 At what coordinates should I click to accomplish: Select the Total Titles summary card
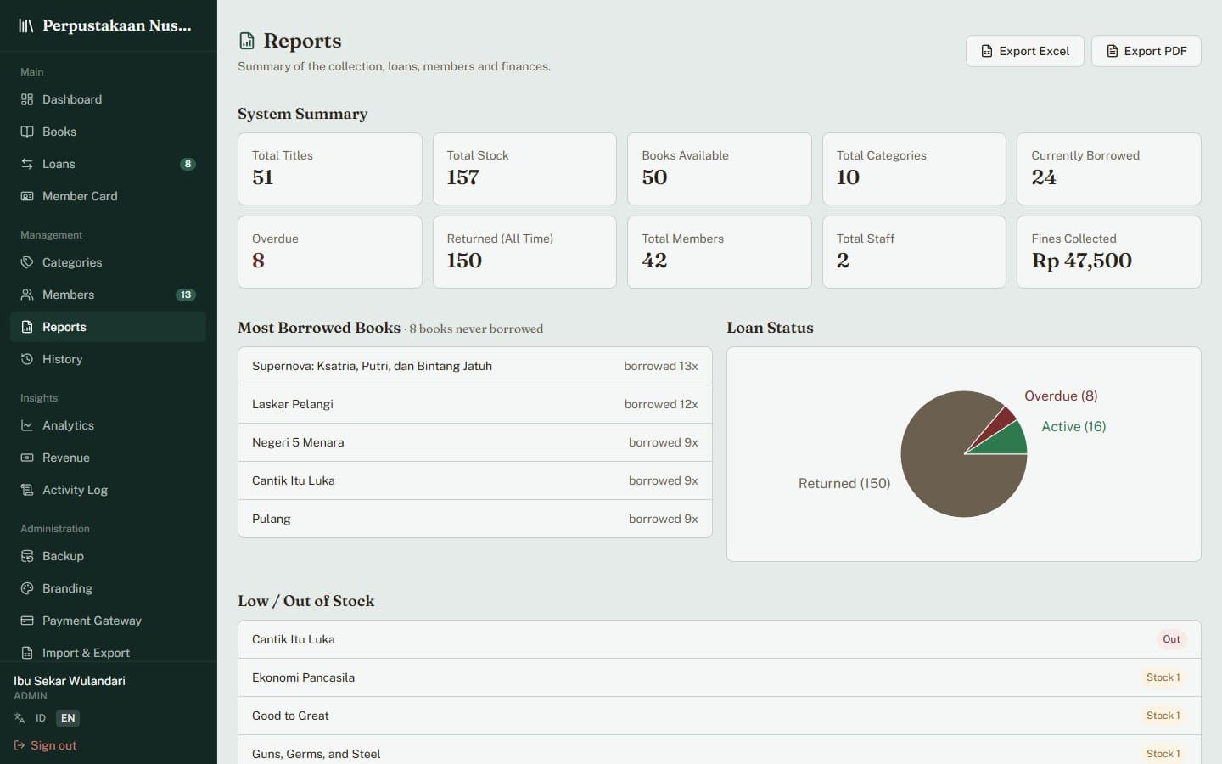click(330, 169)
